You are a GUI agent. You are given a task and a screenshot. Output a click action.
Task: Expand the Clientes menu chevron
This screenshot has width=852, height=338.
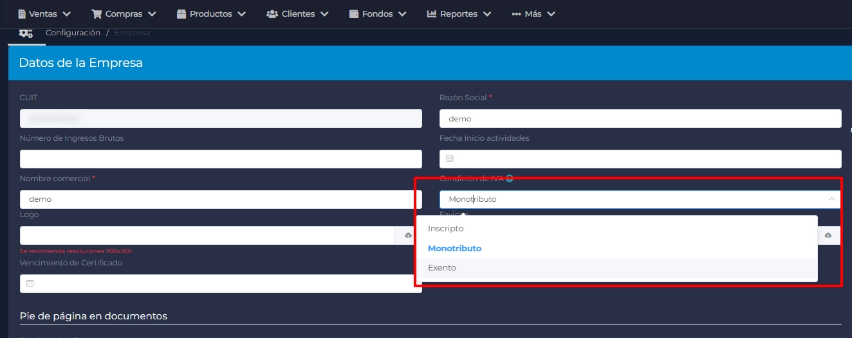pos(324,14)
